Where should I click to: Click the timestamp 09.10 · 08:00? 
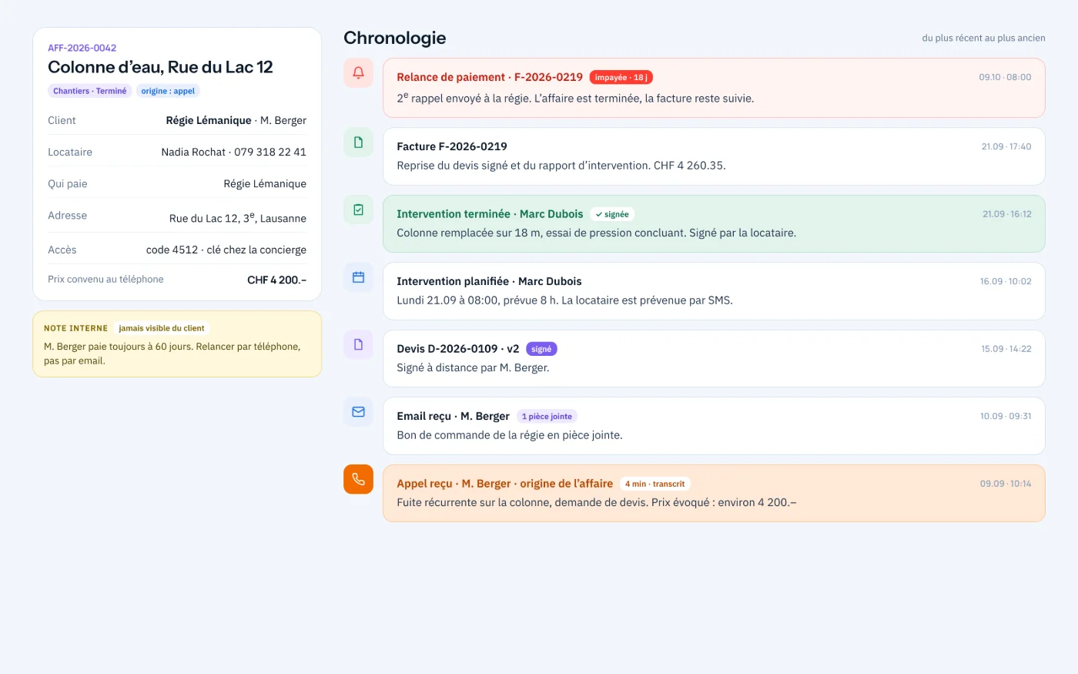[x=1005, y=77]
